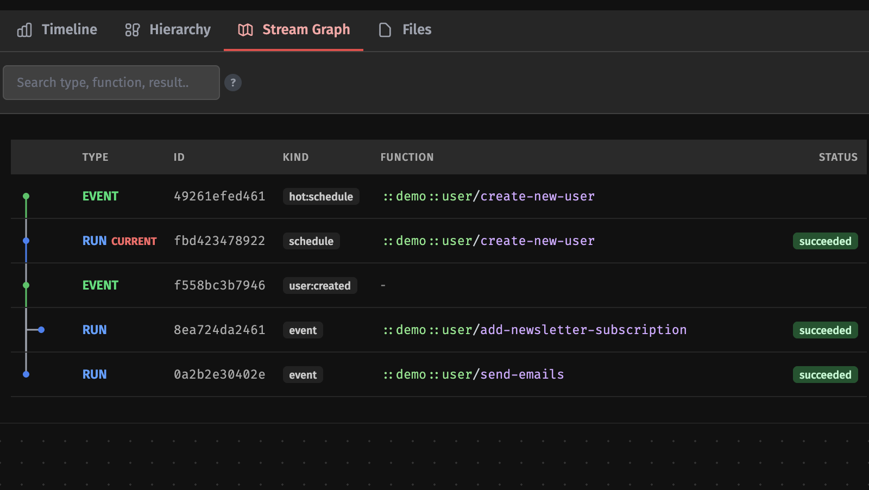Click the document icon next to Files
The image size is (869, 490).
click(385, 30)
